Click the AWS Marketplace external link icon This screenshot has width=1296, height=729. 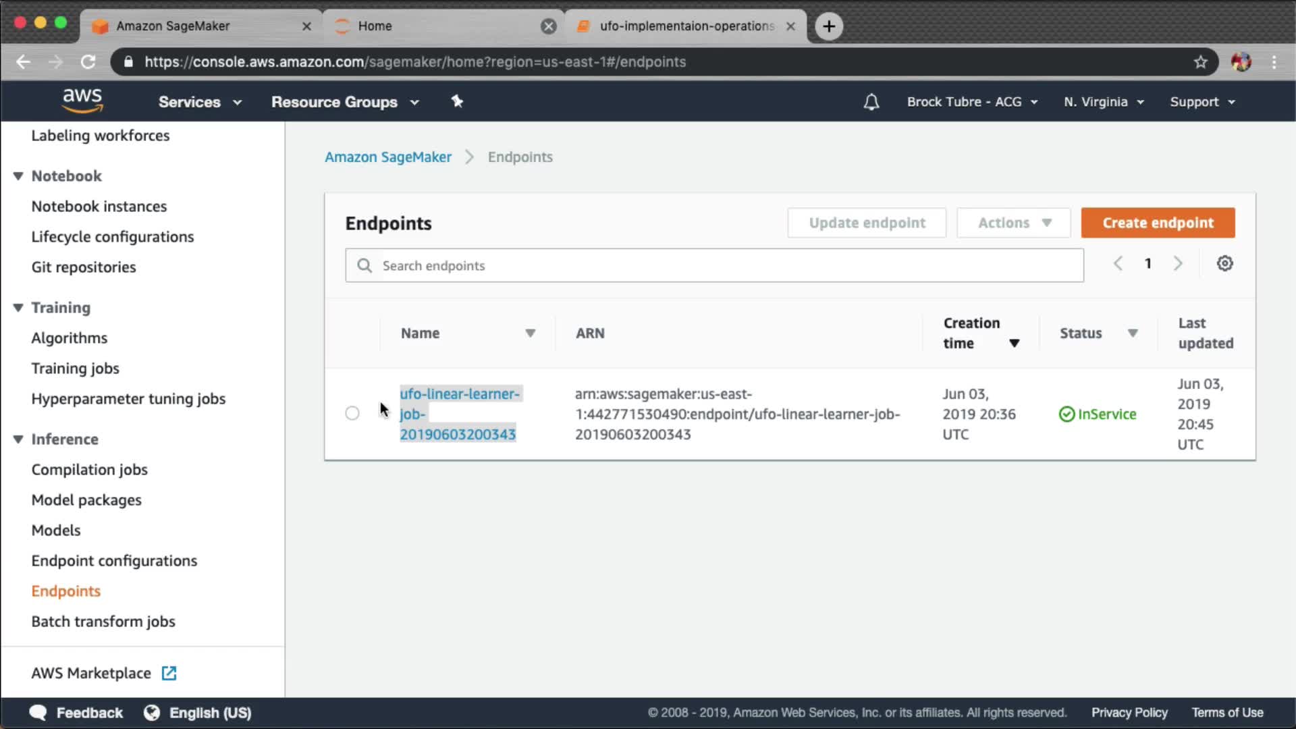tap(169, 673)
